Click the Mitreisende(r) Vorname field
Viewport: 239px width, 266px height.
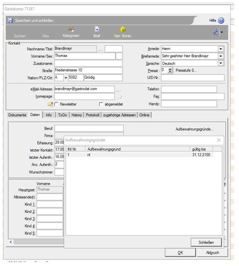[x=50, y=197]
